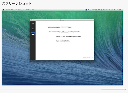Click the macOS desktop screenshot thumbnail
Viewport: 128px width, 93px height.
point(62,47)
